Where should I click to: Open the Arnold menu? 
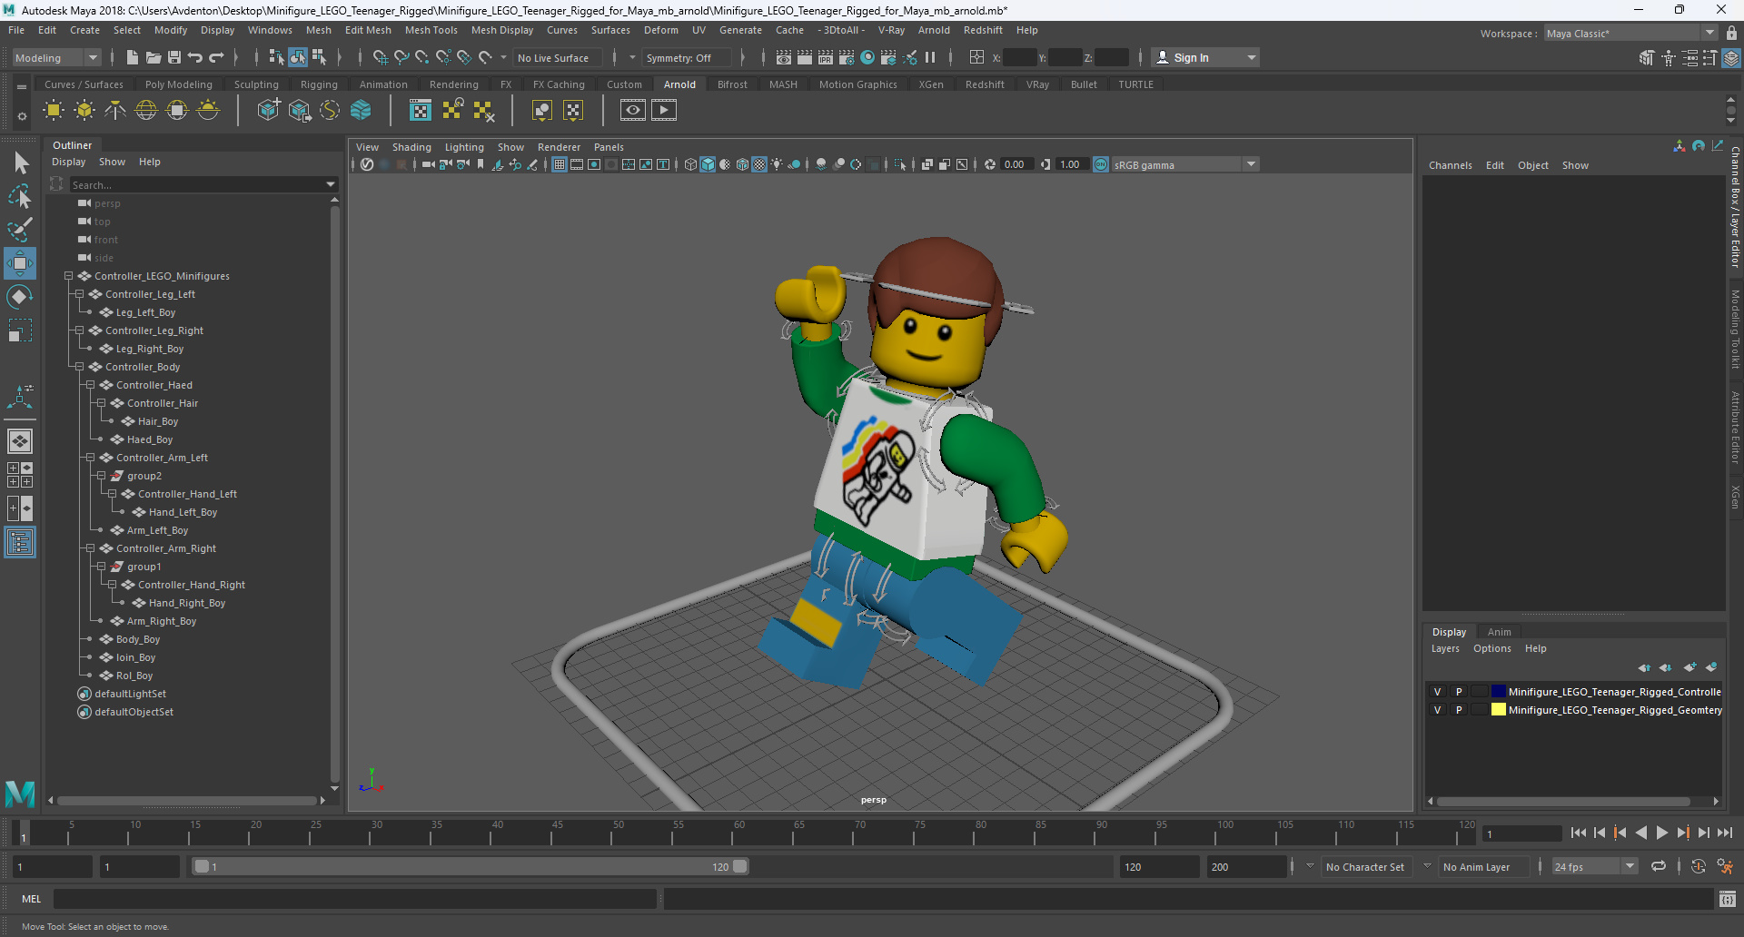click(934, 30)
